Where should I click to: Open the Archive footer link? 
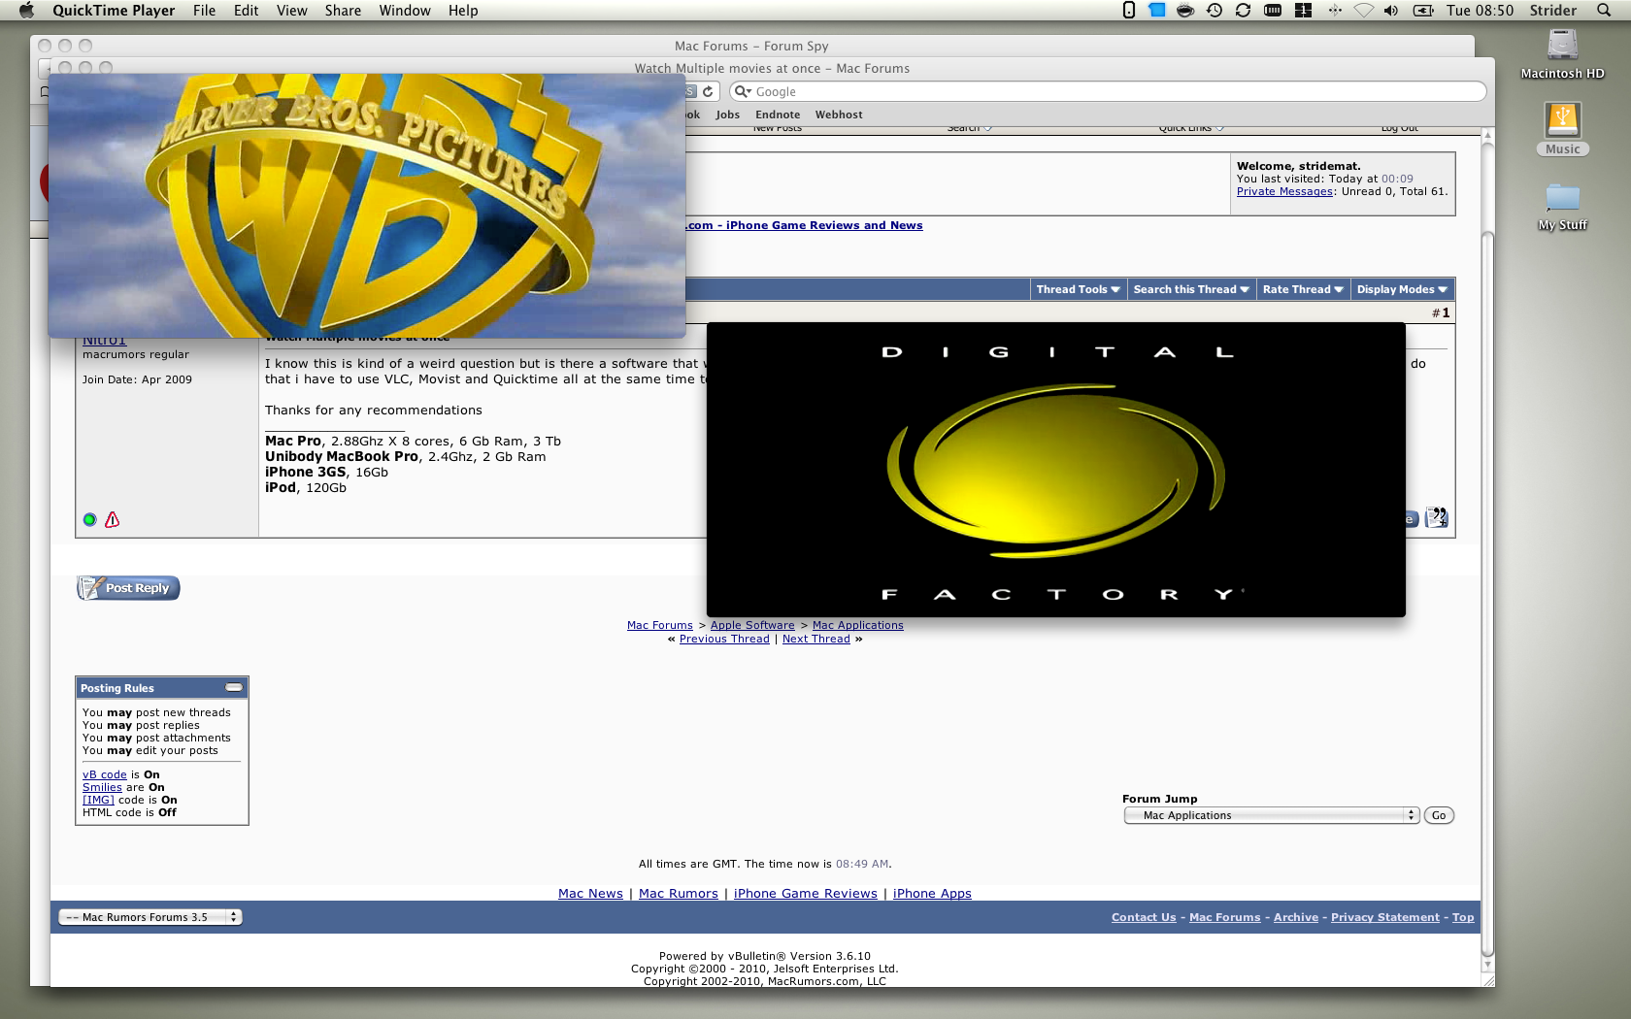tap(1296, 917)
